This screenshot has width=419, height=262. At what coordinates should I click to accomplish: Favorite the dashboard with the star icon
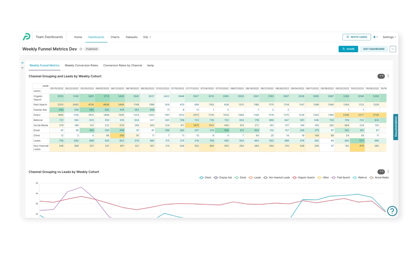[x=81, y=49]
